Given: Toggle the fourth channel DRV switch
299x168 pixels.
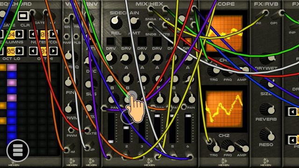Looking at the screenshot, I should click(x=157, y=42).
